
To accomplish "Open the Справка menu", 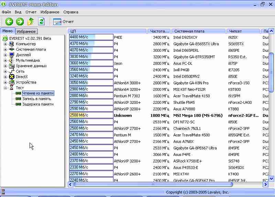I will pyautogui.click(x=71, y=12).
